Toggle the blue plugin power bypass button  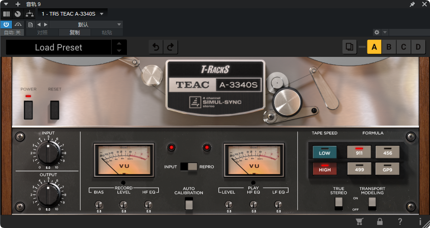6,25
